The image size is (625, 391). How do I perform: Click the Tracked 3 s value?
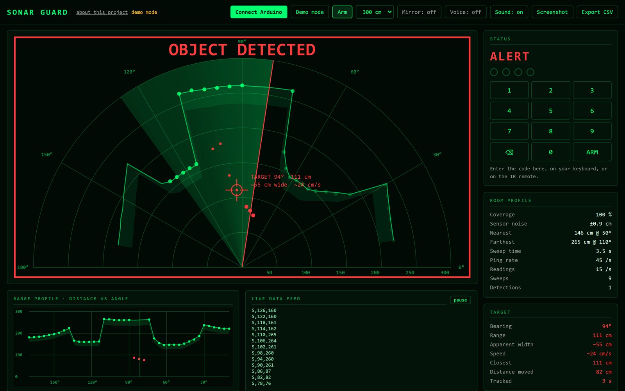coord(607,381)
